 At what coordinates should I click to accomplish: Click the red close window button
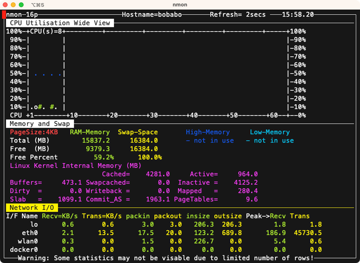(x=5, y=4)
